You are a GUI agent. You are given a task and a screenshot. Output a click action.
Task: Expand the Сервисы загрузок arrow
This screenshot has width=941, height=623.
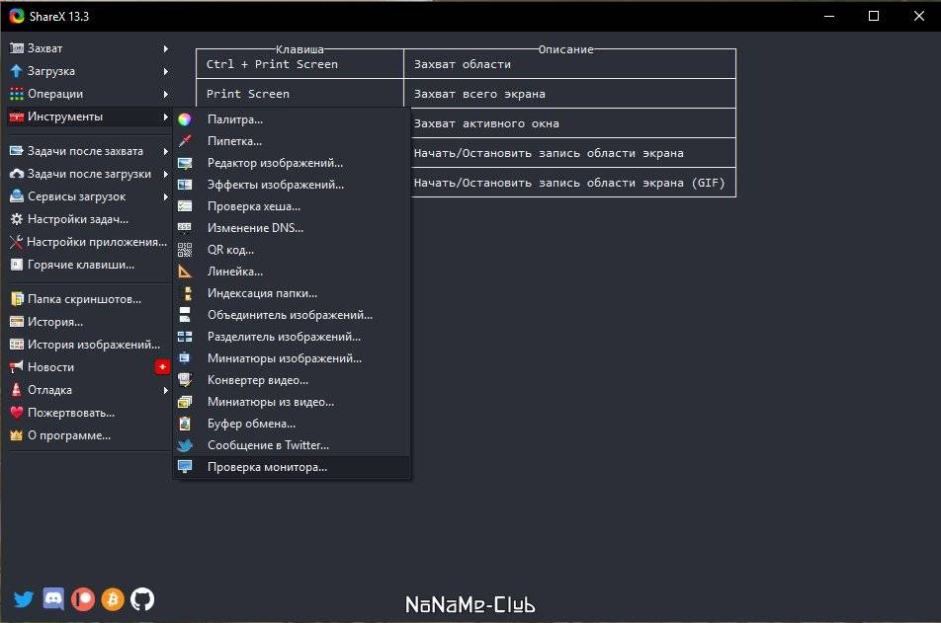pyautogui.click(x=166, y=196)
